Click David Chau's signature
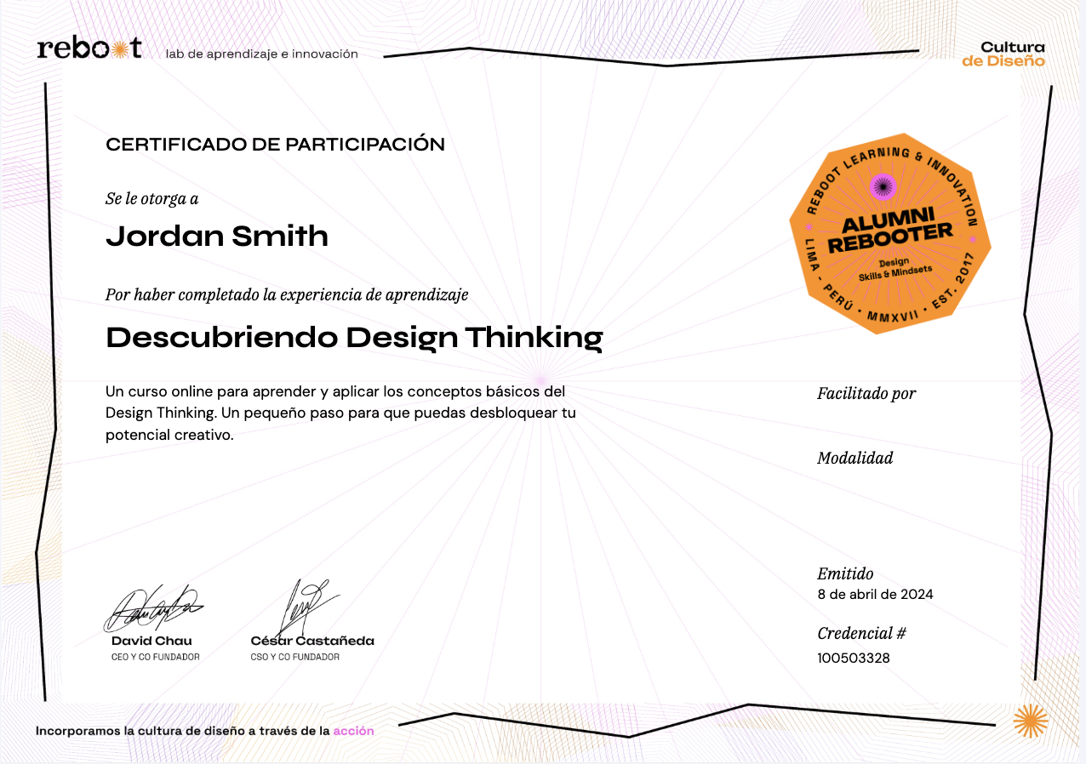This screenshot has height=764, width=1086. [153, 607]
